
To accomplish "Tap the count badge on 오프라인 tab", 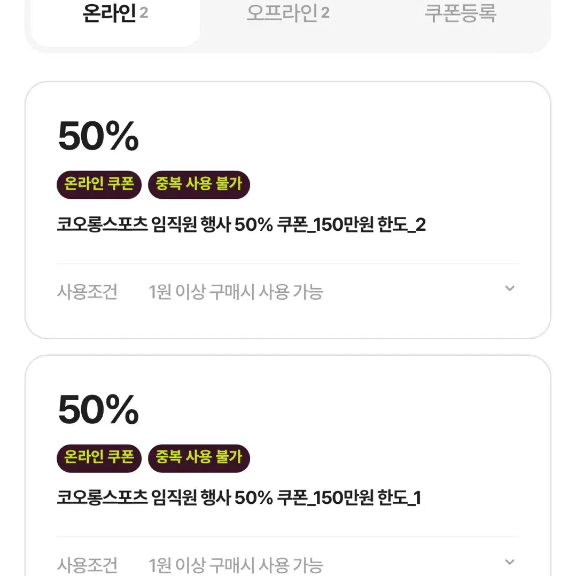I will [325, 13].
